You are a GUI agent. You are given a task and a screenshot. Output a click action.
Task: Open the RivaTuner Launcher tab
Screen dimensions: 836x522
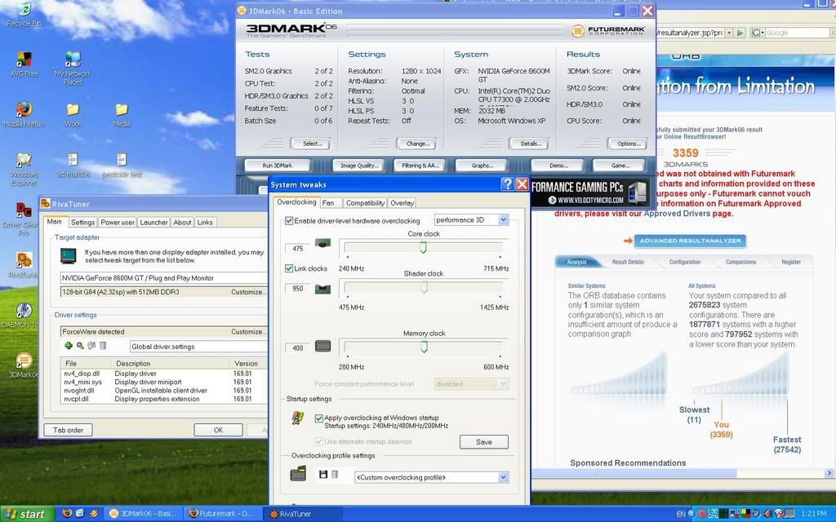[x=153, y=222]
